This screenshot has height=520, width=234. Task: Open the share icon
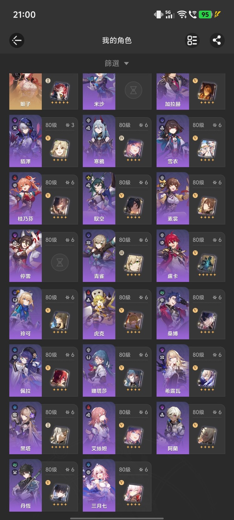tap(217, 40)
